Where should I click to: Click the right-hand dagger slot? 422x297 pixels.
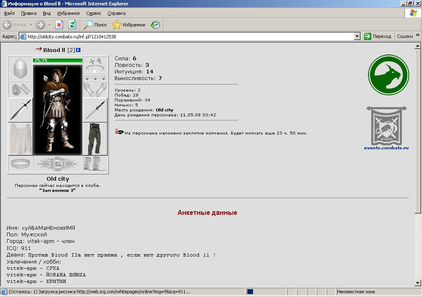tap(95, 110)
